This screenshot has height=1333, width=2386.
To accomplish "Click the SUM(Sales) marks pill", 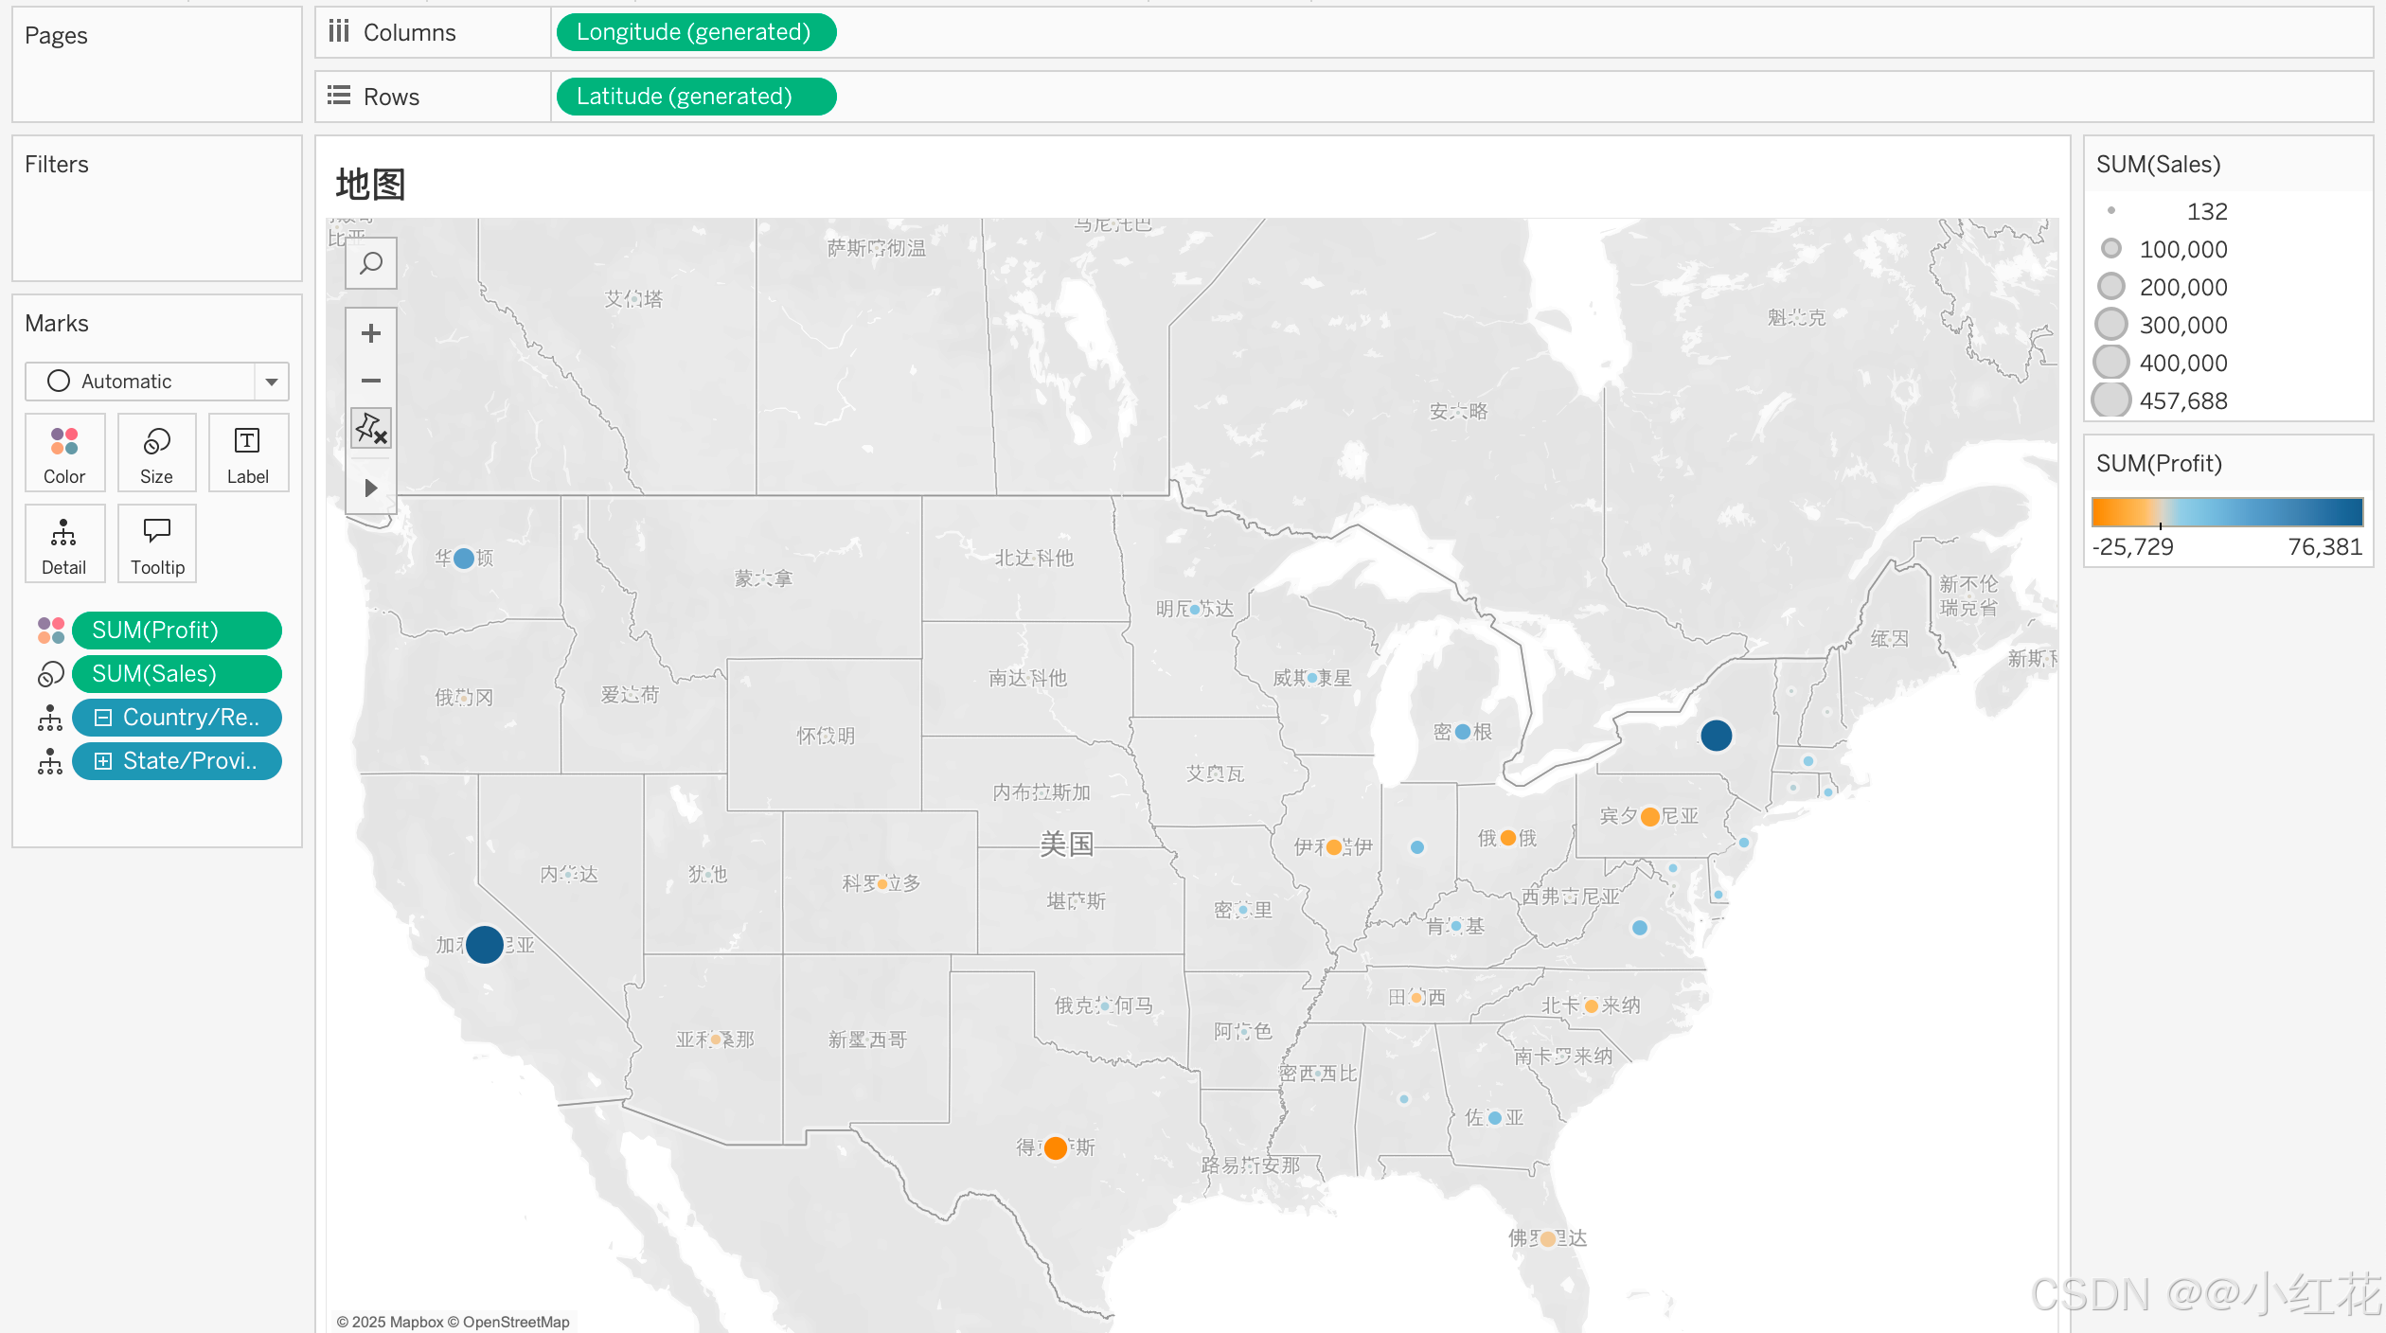I will (176, 674).
